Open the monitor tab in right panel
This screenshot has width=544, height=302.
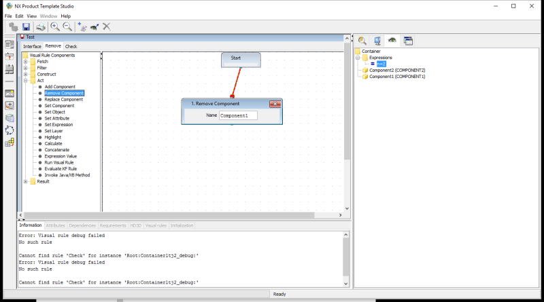pos(377,41)
